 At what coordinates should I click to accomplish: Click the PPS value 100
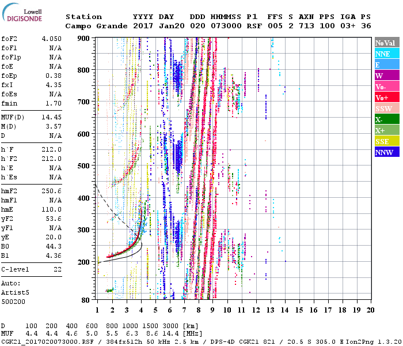327,26
